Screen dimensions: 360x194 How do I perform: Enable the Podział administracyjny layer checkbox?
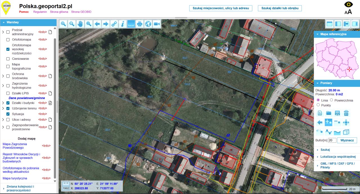coord(8,32)
